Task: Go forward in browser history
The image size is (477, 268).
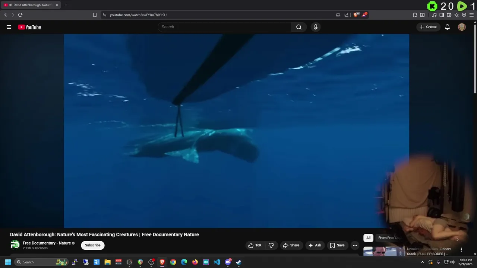Action: [x=13, y=15]
